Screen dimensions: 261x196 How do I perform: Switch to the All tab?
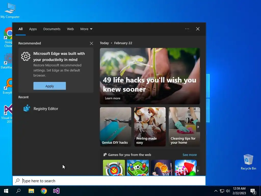(21, 29)
